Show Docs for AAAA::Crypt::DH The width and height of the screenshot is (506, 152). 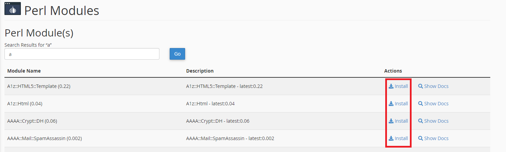(x=433, y=121)
